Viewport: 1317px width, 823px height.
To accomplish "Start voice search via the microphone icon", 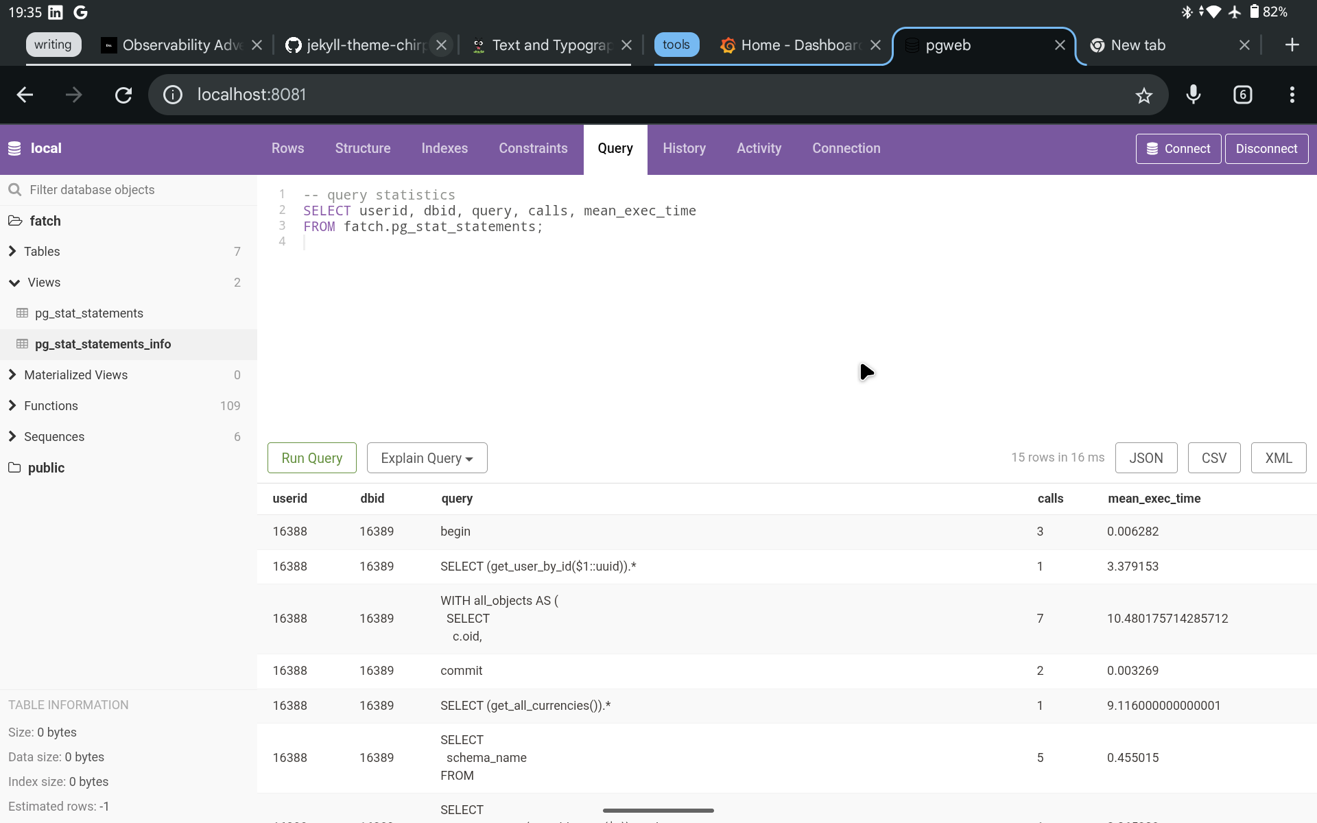I will [1194, 95].
